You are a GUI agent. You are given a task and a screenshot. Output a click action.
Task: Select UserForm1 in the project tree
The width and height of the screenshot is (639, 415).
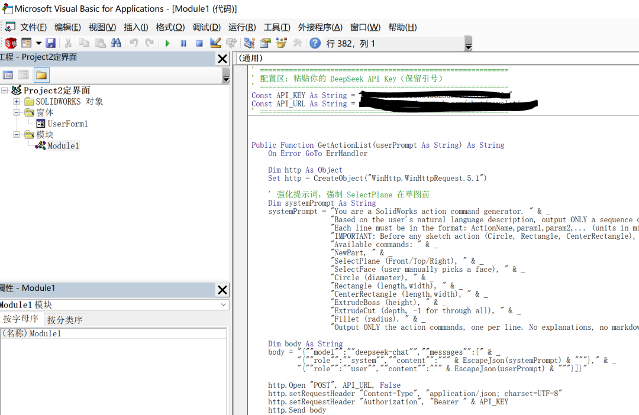pyautogui.click(x=67, y=124)
